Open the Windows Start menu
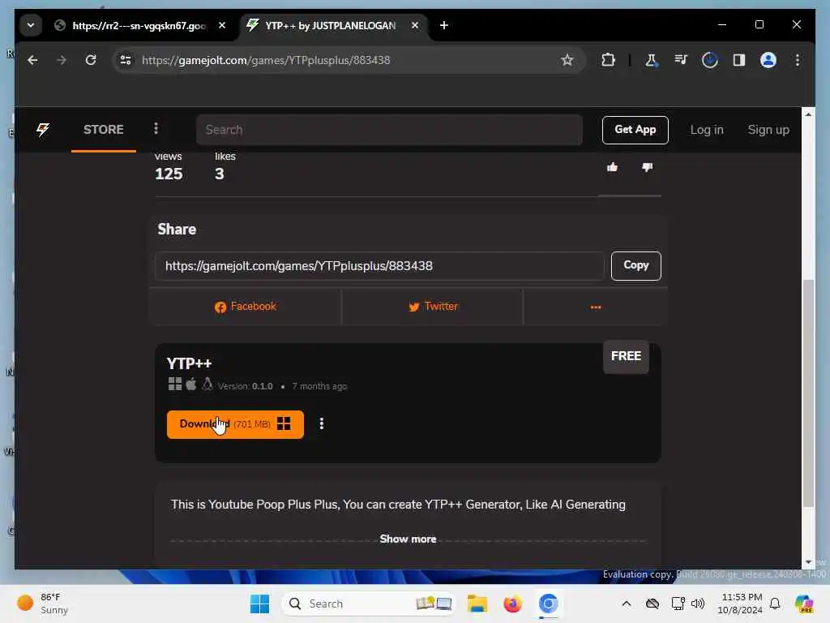 click(259, 604)
